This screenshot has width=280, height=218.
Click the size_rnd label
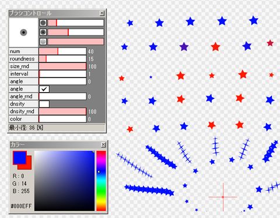point(23,66)
